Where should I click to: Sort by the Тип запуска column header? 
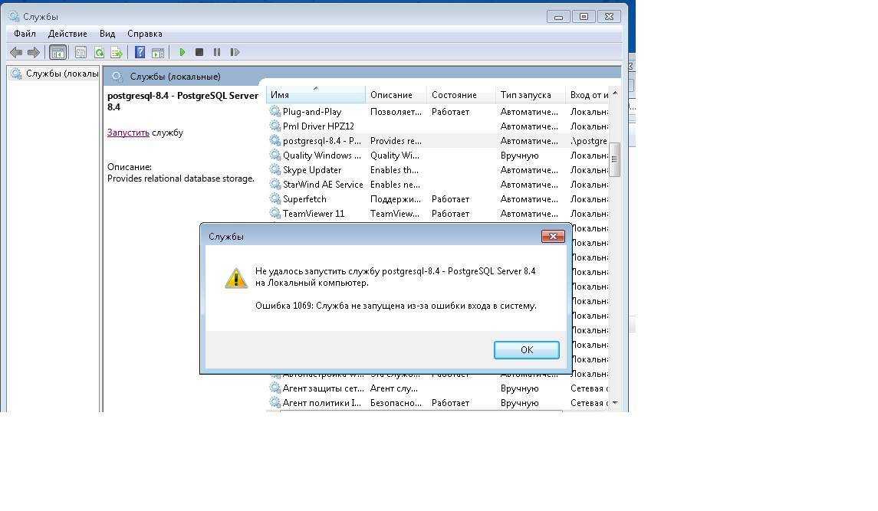[x=531, y=94]
